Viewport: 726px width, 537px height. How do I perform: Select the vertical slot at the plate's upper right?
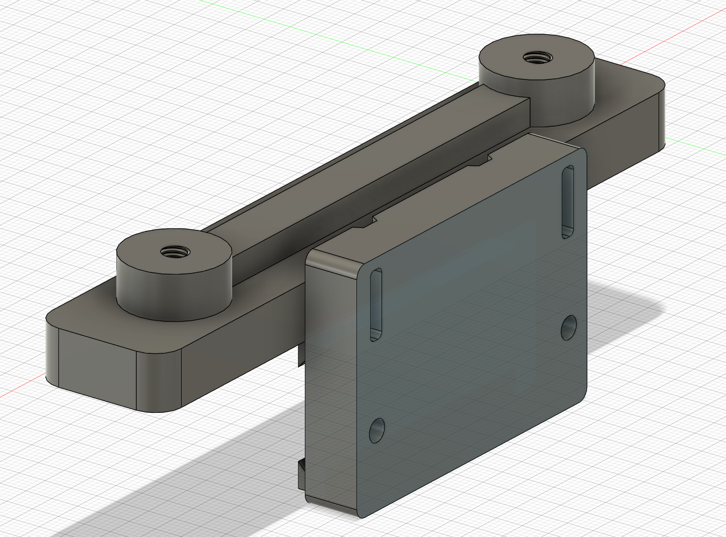pyautogui.click(x=568, y=201)
